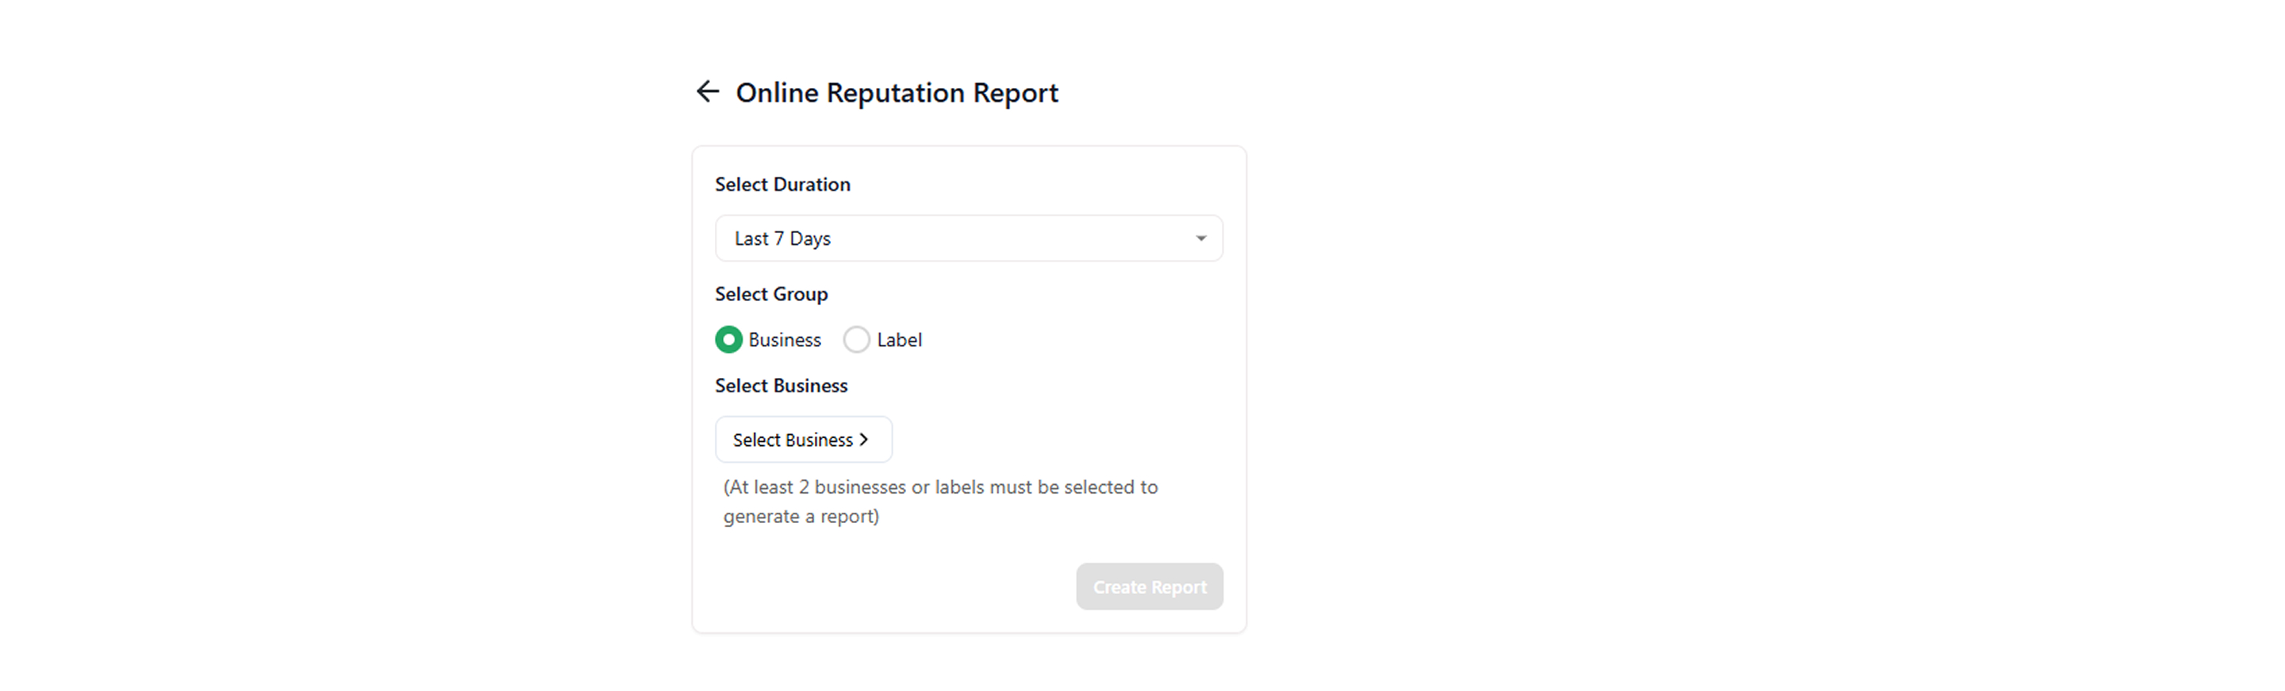Click the chevron icon beside Select Business
Screen dimensions: 2285x691
click(x=864, y=440)
